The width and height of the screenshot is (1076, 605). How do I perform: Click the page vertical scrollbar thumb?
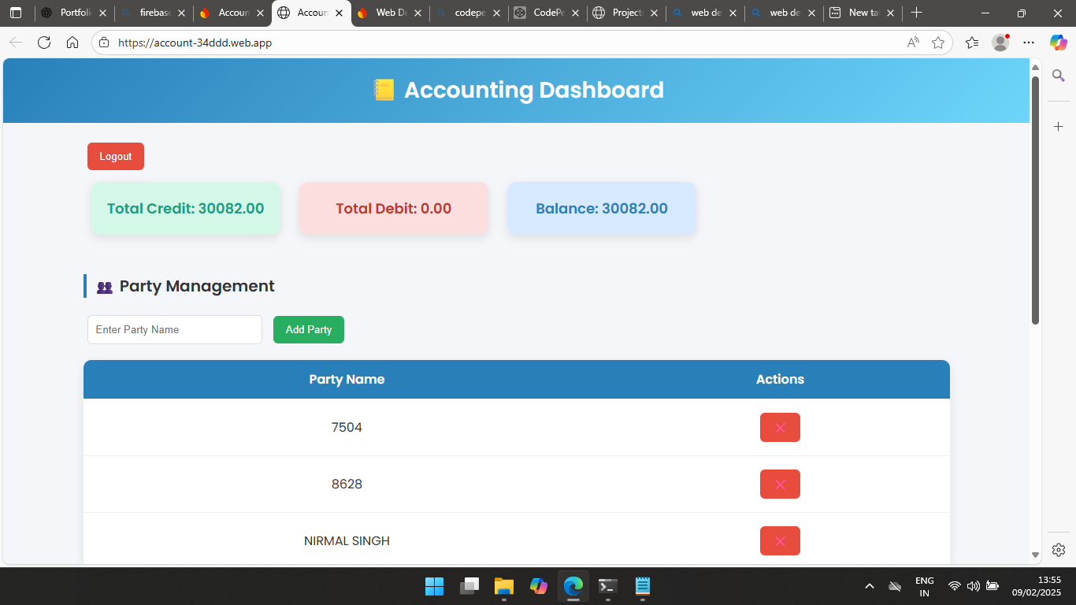pos(1035,200)
